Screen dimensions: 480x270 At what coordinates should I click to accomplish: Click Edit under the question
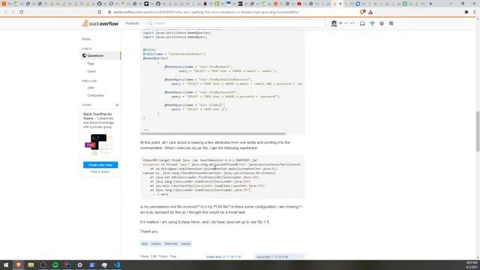pyautogui.click(x=153, y=256)
